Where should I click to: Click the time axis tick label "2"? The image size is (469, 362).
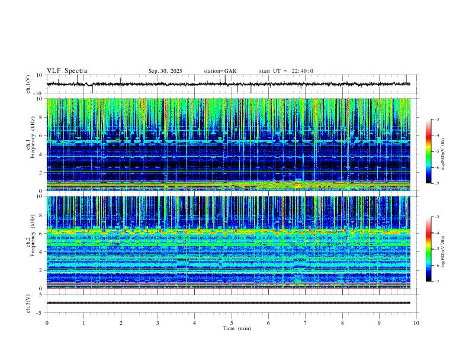(x=121, y=323)
